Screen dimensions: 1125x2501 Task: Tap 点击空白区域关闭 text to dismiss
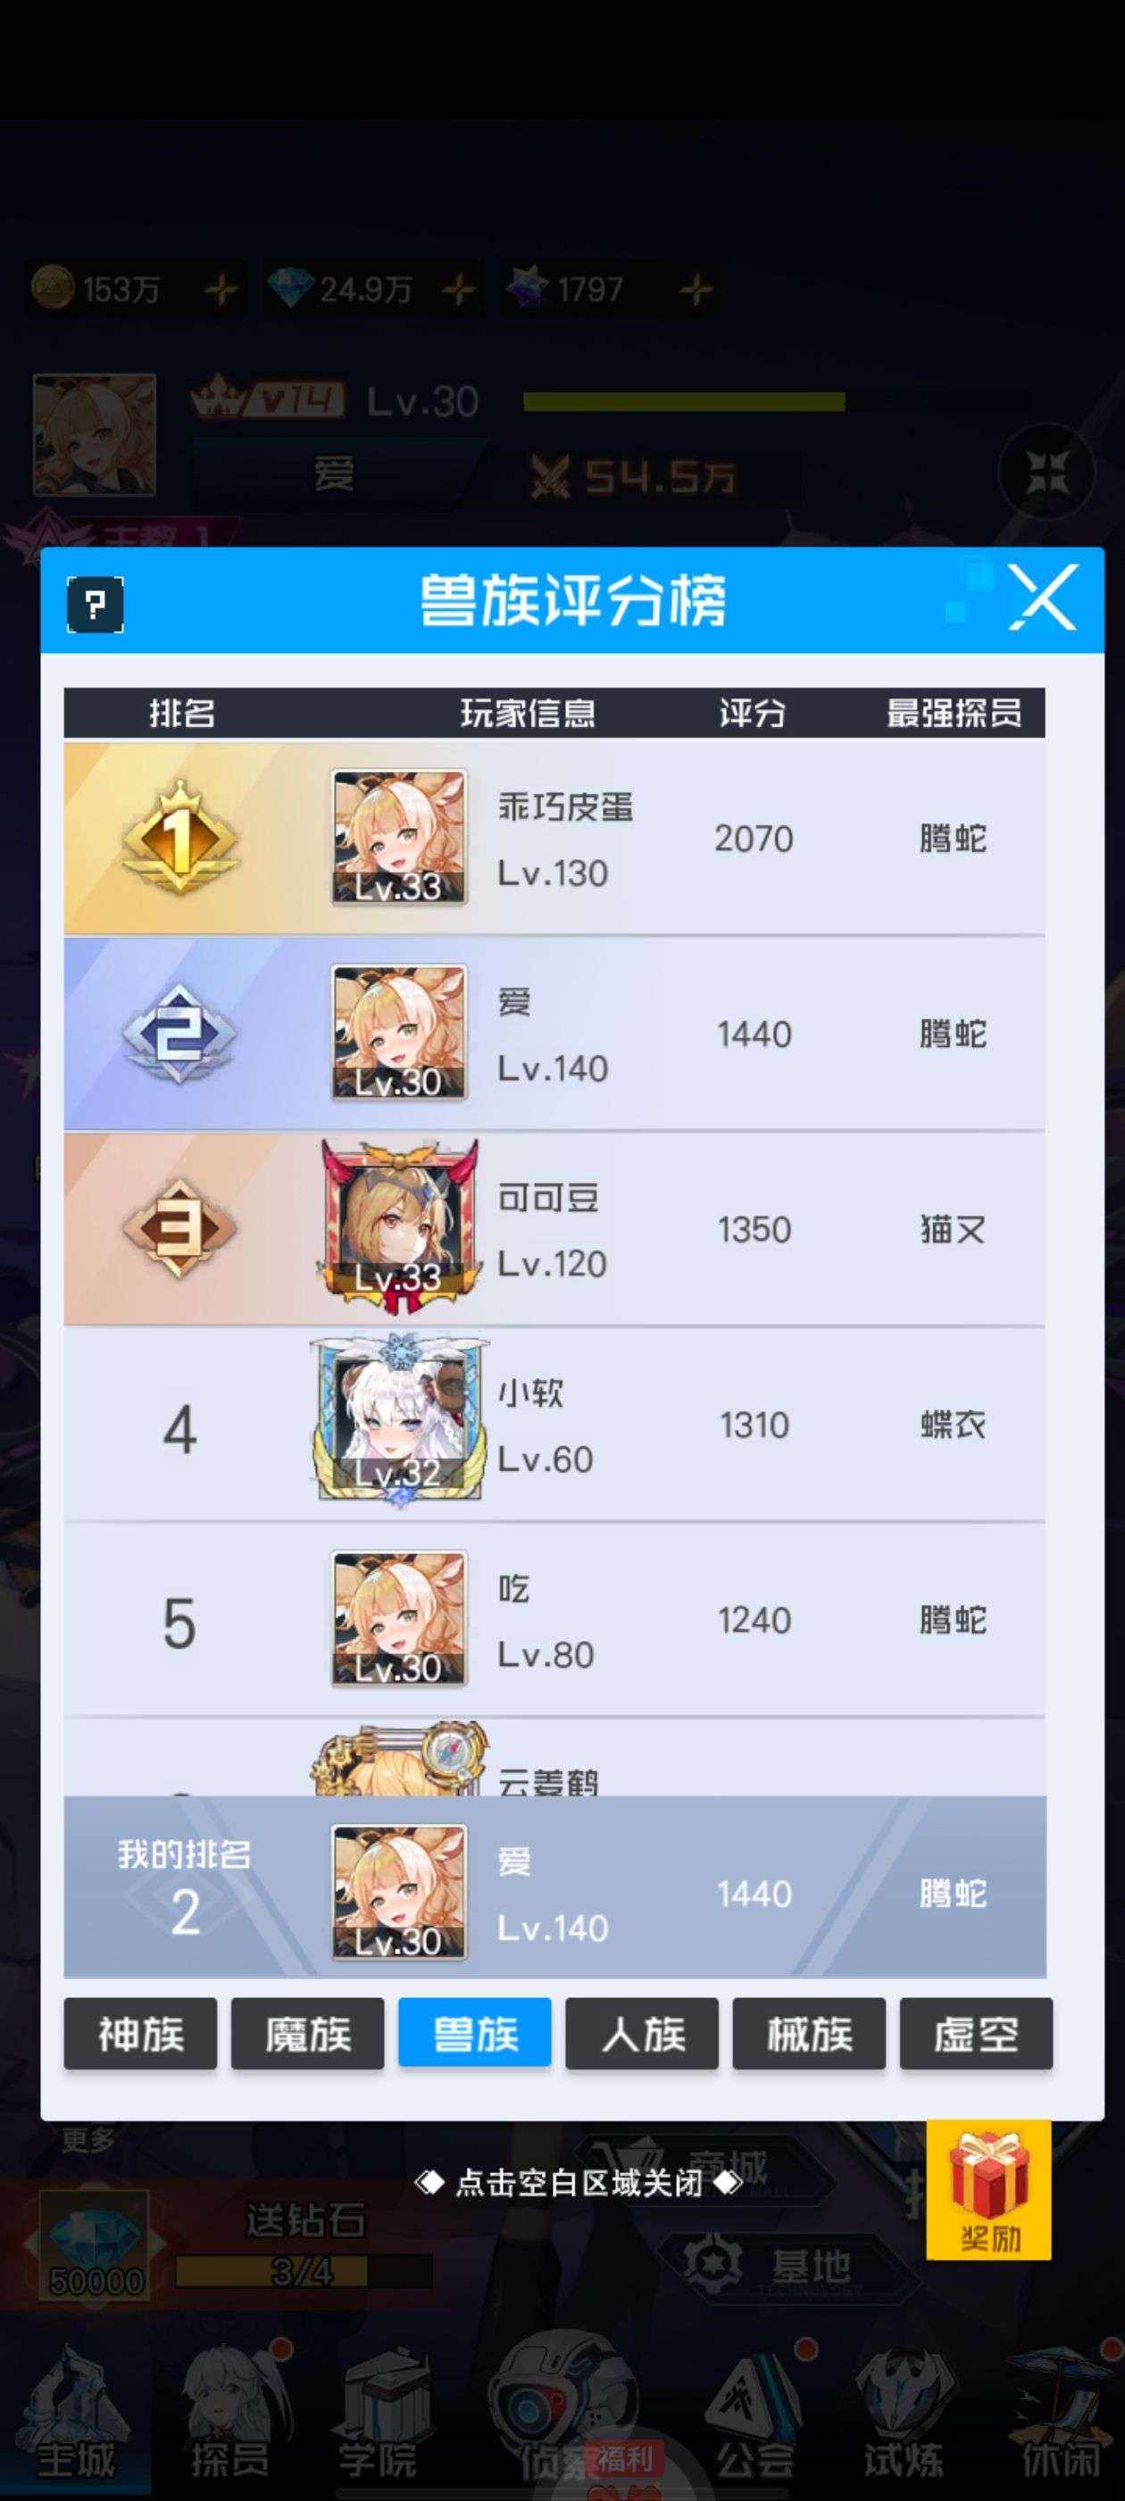[x=579, y=2184]
